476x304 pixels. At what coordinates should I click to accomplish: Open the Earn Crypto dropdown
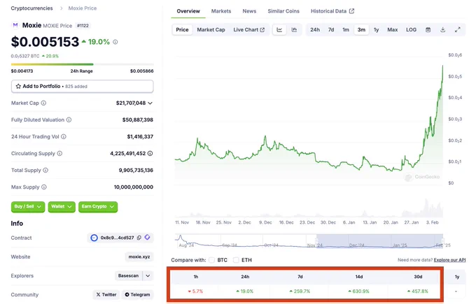click(98, 207)
